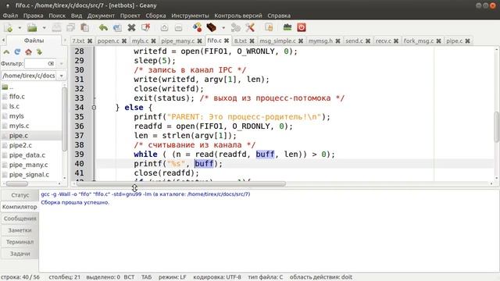Open the Правка menu
This screenshot has height=281, width=500.
click(x=33, y=16)
